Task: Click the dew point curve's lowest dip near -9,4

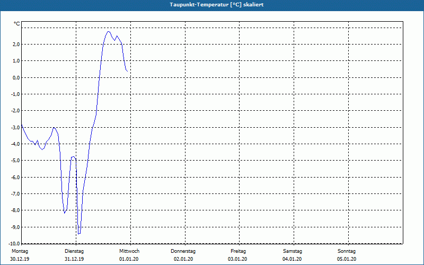Action: tap(78, 234)
